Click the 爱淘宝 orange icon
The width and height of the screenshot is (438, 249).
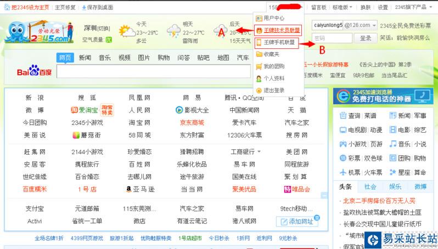74,110
